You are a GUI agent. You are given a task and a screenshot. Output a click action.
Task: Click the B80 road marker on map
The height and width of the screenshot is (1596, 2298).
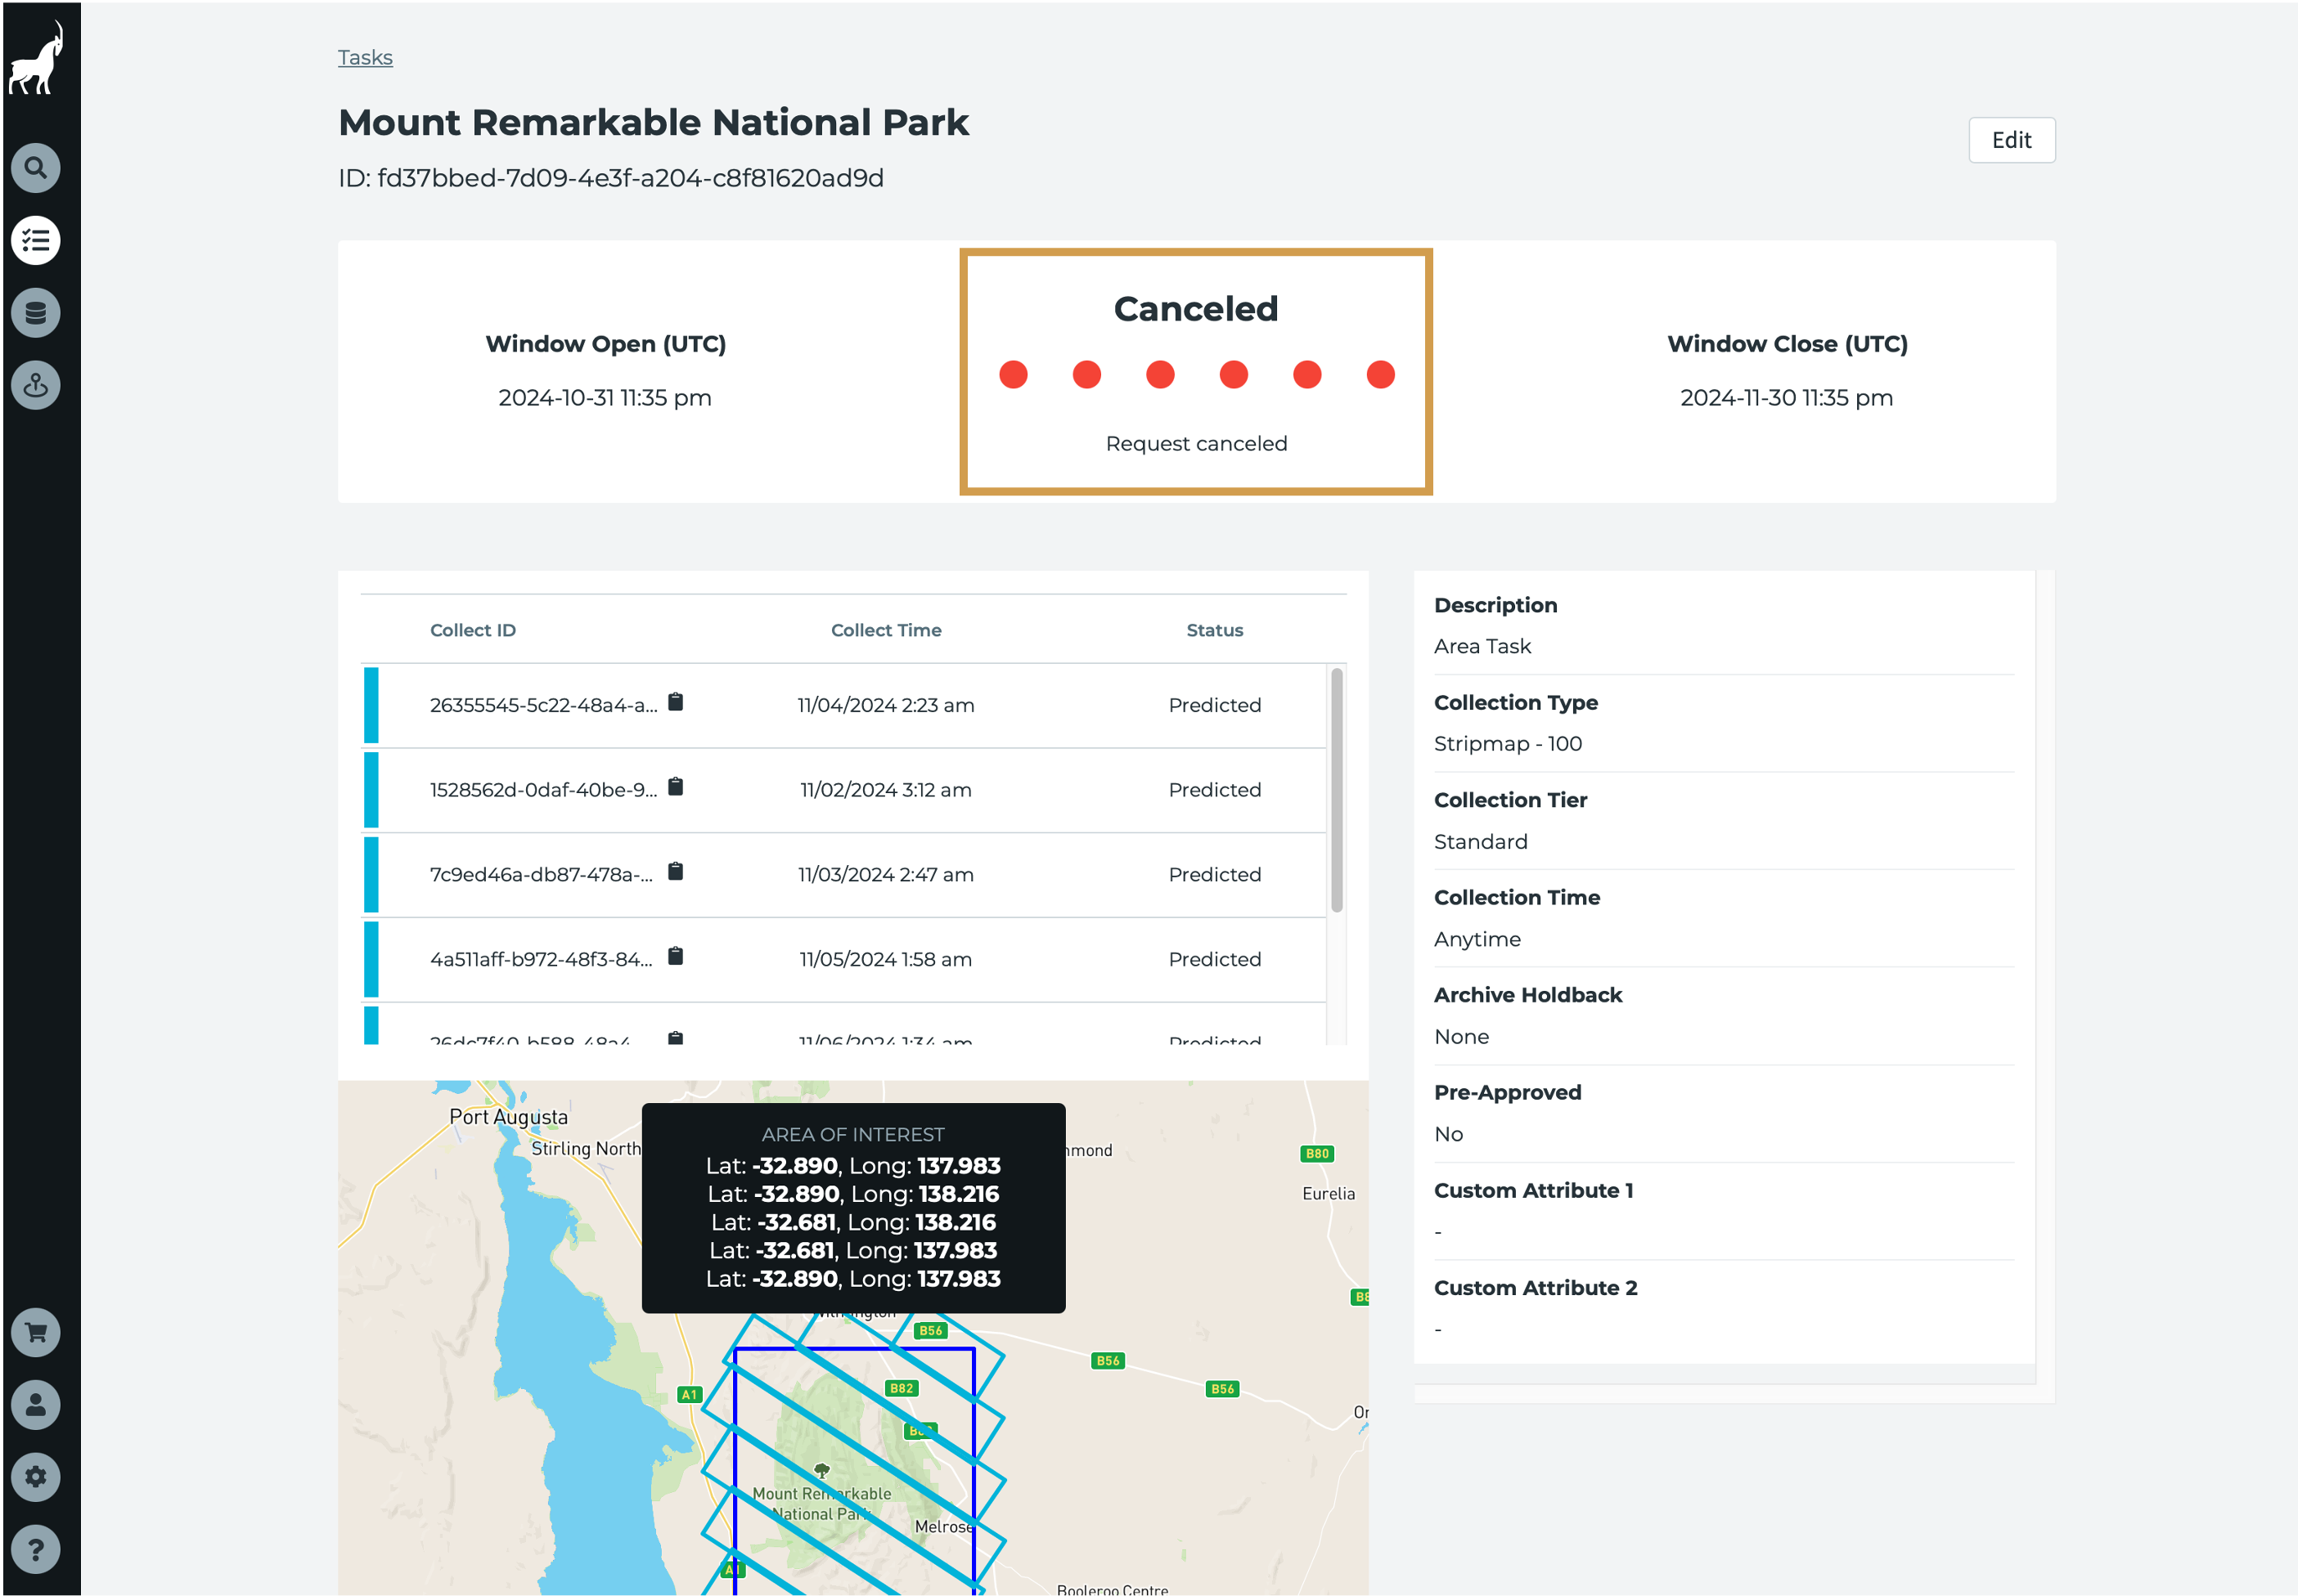1318,1154
